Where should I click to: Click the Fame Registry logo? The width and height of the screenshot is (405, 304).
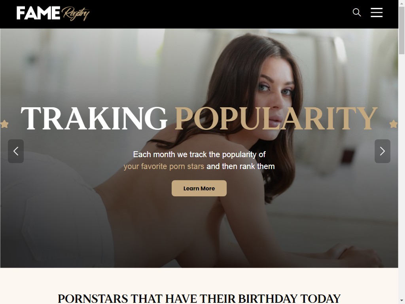pyautogui.click(x=53, y=13)
